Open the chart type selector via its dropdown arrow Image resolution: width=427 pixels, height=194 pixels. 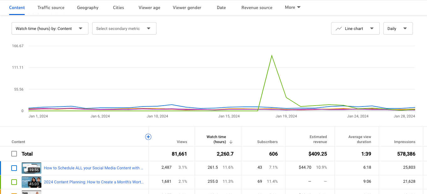pos(372,28)
